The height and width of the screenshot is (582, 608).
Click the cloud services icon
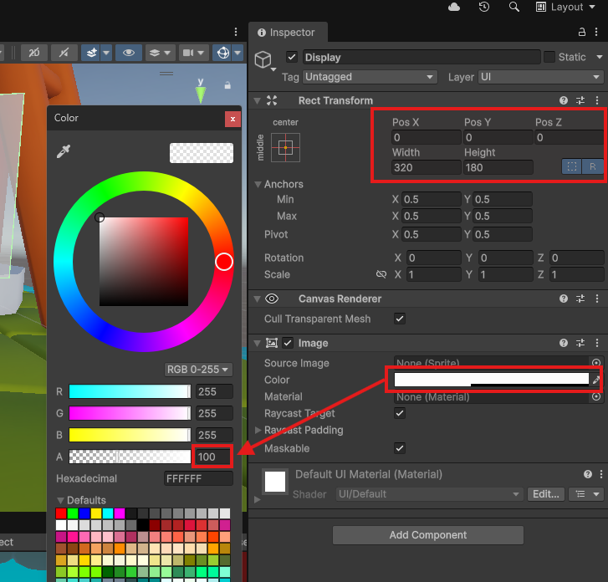454,7
